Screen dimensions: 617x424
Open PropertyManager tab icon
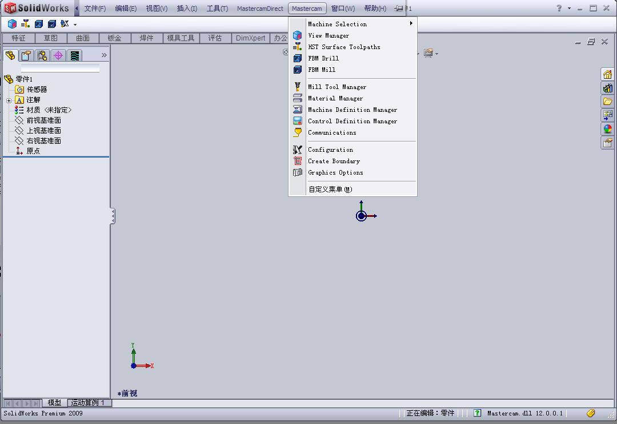[x=26, y=55]
